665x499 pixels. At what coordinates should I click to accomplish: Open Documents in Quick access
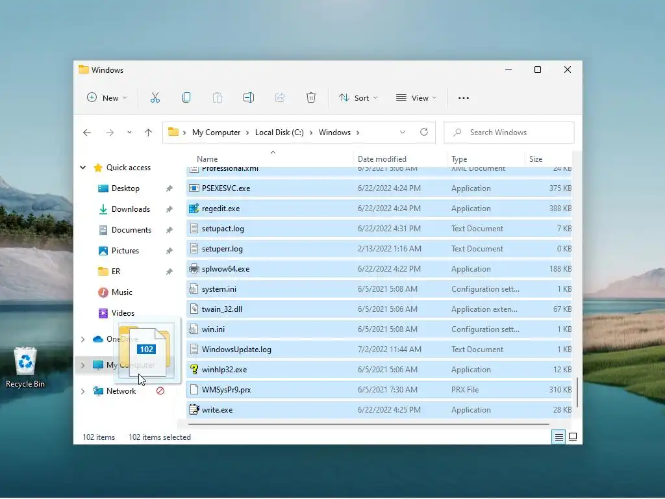131,230
